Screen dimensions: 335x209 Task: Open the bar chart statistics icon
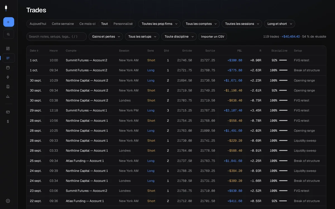[8, 96]
